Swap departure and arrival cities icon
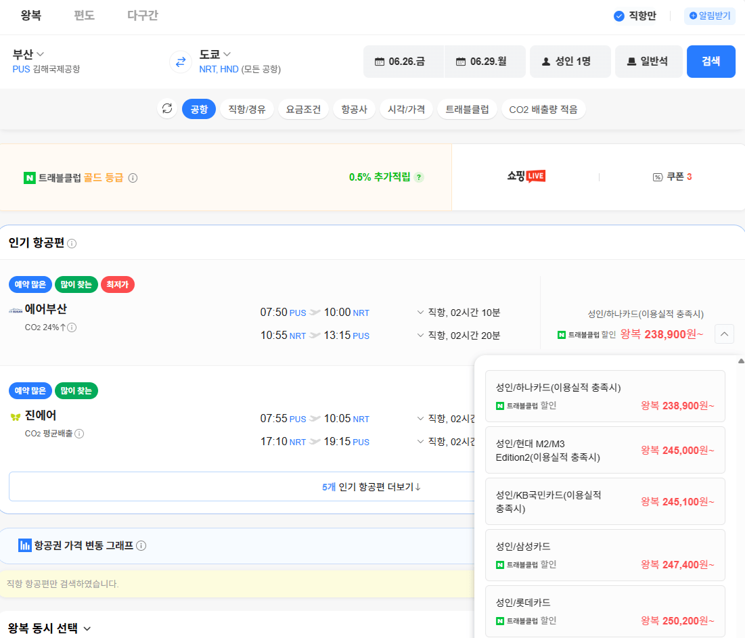The image size is (745, 638). 181,62
